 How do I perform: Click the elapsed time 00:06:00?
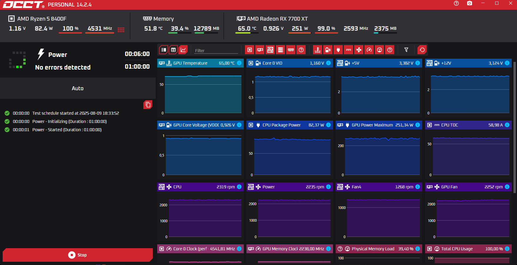click(137, 54)
